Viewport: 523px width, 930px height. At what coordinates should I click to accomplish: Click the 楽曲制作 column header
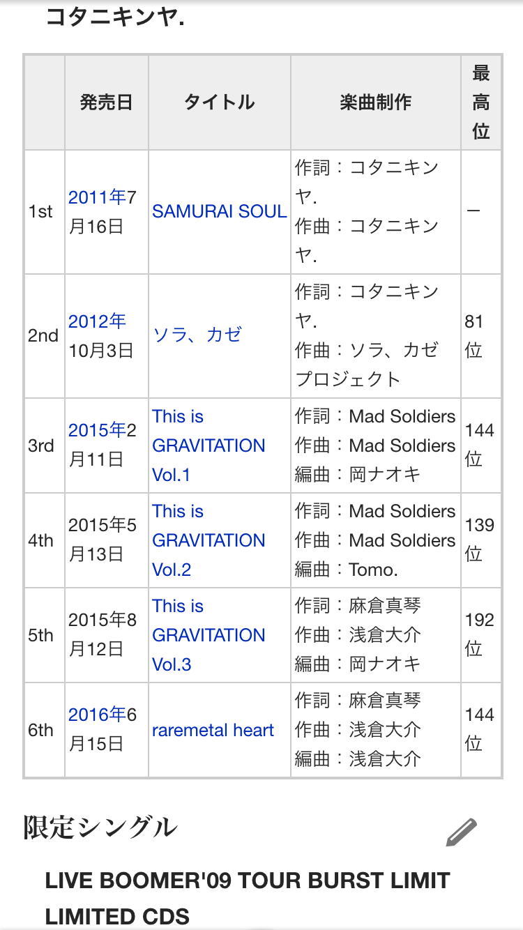[376, 102]
